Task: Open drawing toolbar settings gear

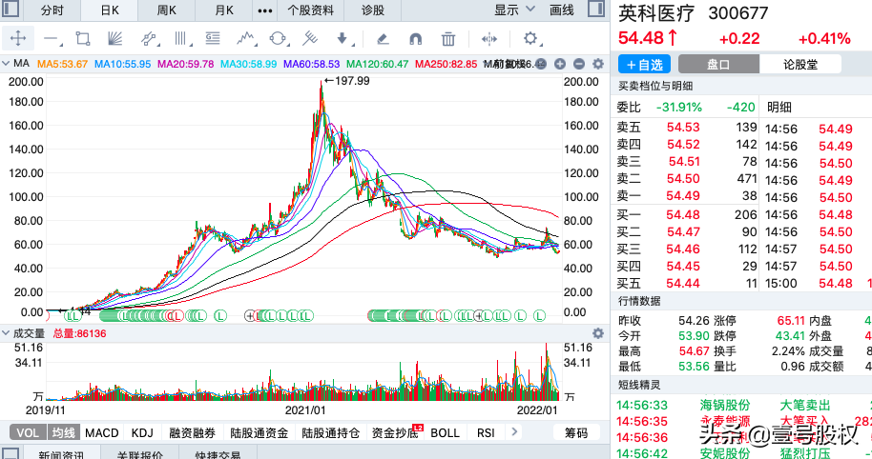Action: (531, 39)
